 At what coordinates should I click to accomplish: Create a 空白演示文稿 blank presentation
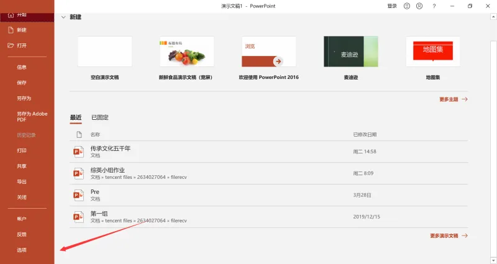click(x=105, y=52)
